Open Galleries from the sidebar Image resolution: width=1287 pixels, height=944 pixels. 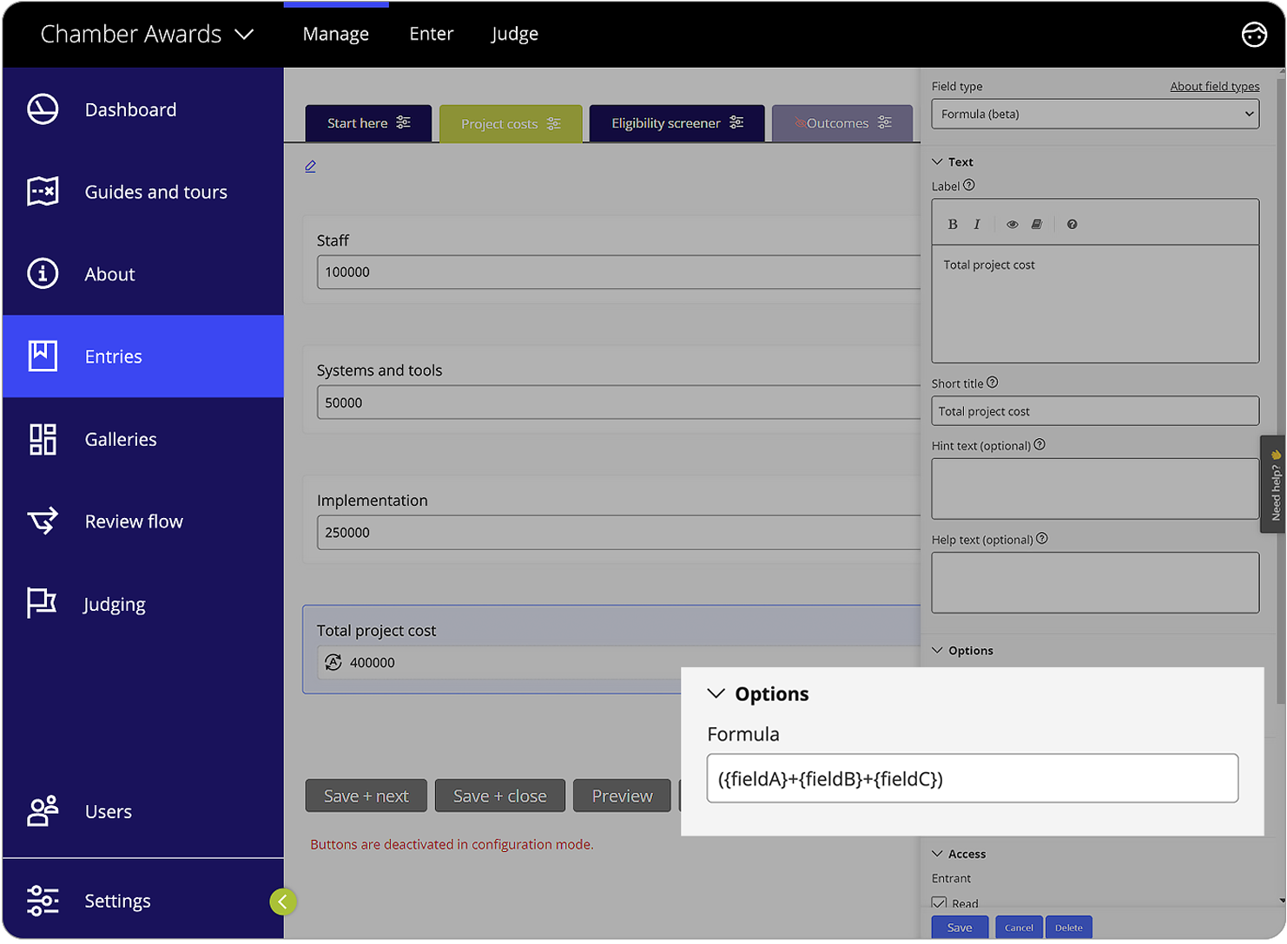coord(42,439)
